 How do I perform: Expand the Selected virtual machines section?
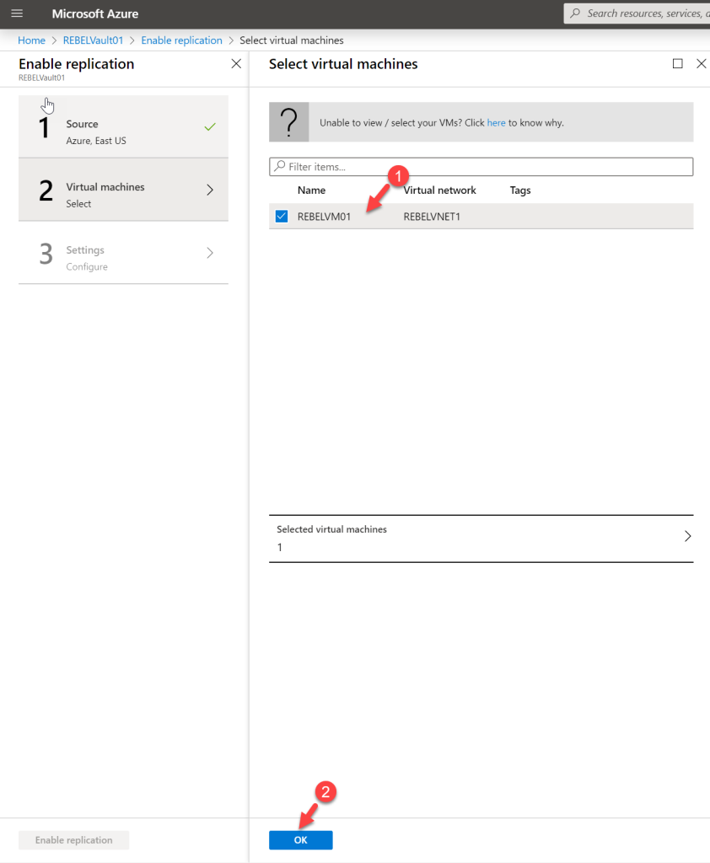coord(686,536)
